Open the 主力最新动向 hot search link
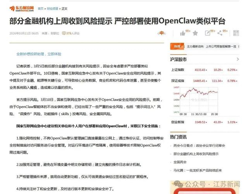Screen dimensions: 248x194 pyautogui.click(x=195, y=46)
